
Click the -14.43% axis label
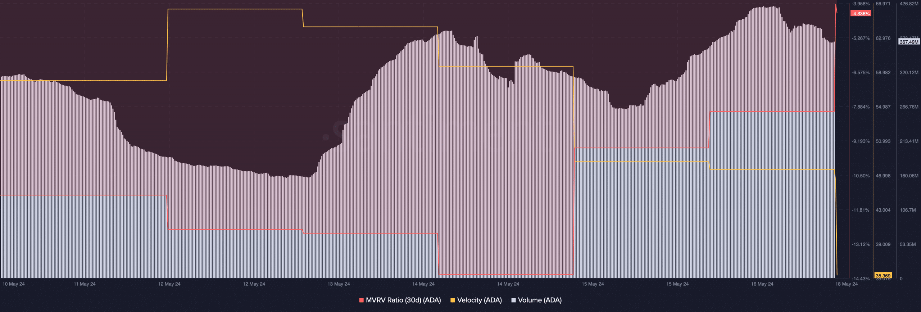861,279
